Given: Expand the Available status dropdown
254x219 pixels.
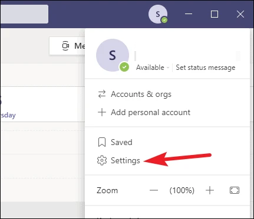Looking at the screenshot, I should pos(153,68).
